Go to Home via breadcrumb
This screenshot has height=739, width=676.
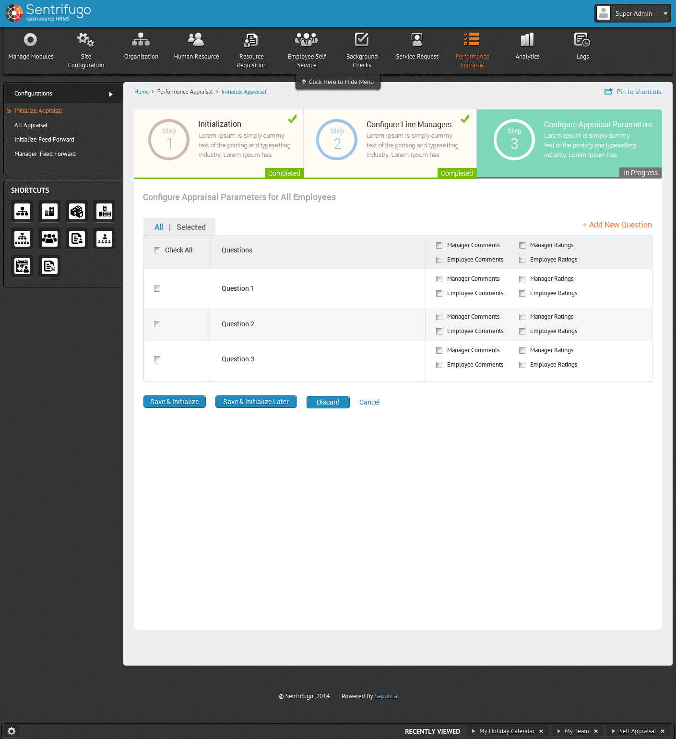pyautogui.click(x=142, y=92)
